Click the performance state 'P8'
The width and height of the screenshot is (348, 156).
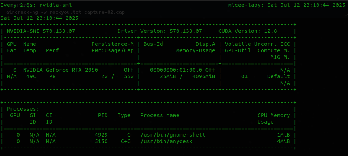coord(52,77)
